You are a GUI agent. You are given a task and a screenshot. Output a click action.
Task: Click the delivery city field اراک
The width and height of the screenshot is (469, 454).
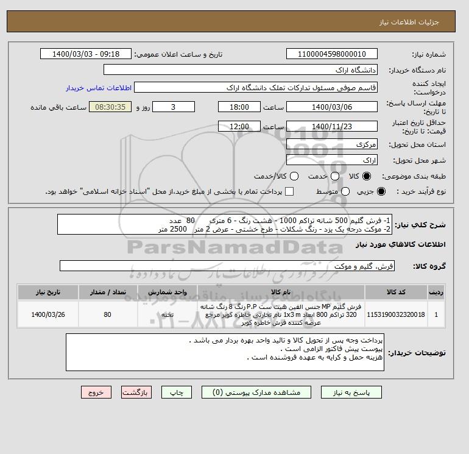pos(332,160)
